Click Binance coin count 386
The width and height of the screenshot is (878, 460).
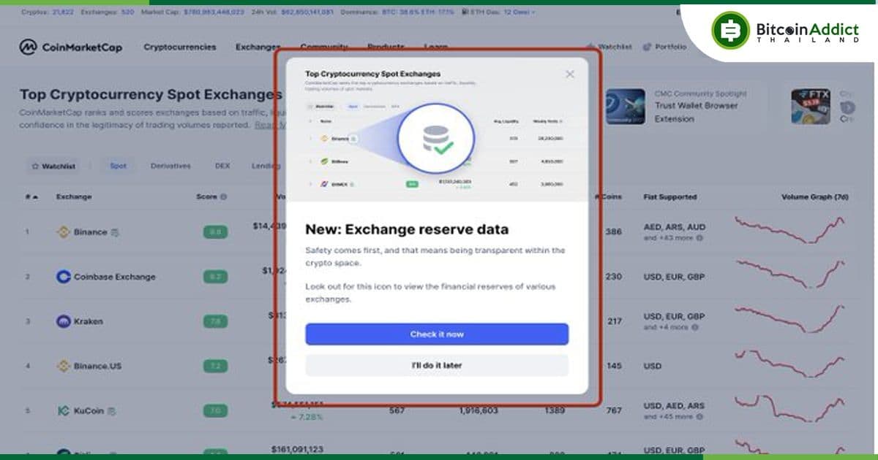click(x=613, y=232)
